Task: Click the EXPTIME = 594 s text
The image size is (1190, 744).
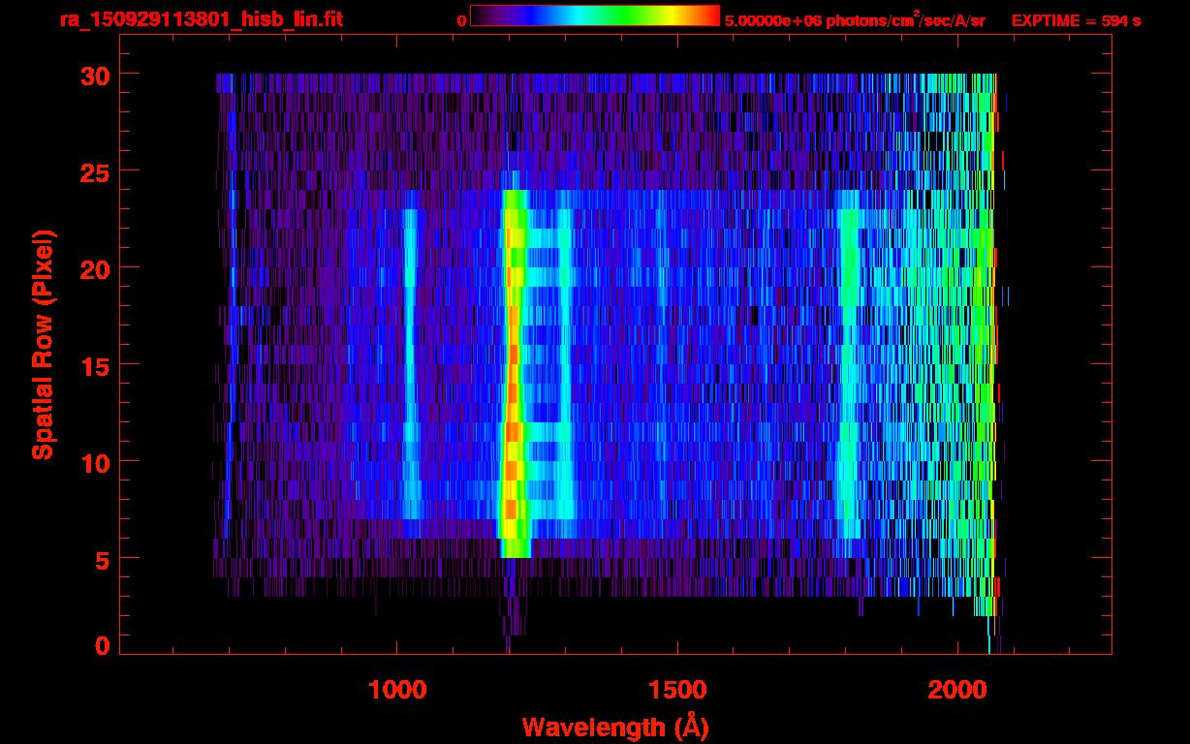Action: point(1076,20)
